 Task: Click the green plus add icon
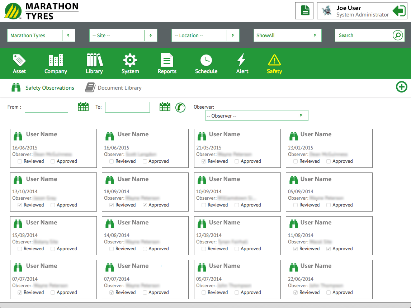tap(401, 87)
